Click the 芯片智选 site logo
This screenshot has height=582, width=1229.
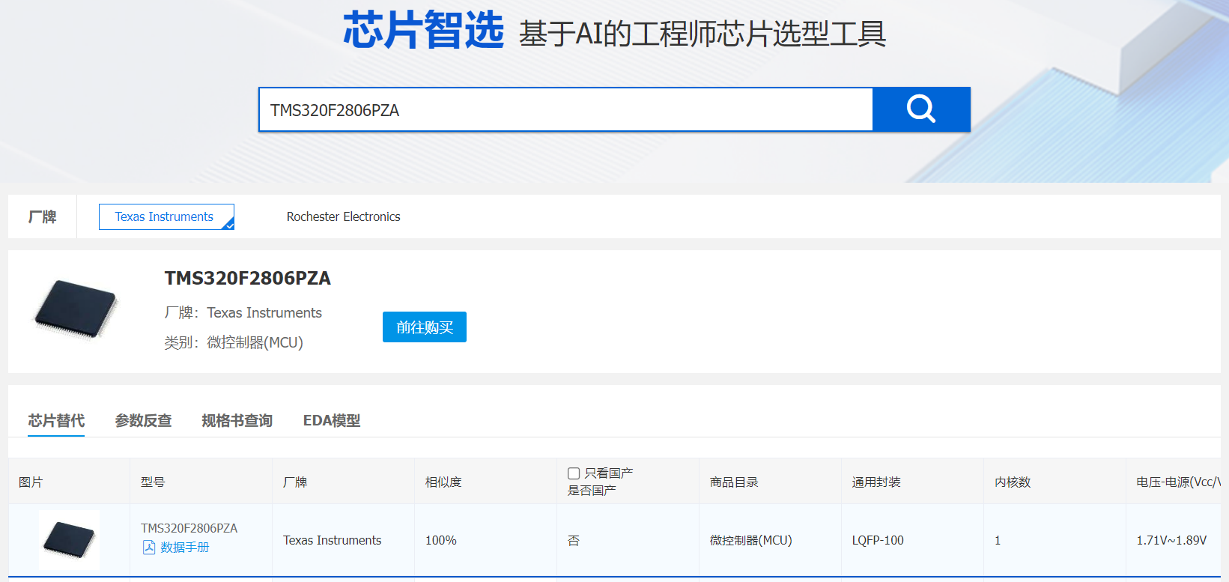pos(424,31)
